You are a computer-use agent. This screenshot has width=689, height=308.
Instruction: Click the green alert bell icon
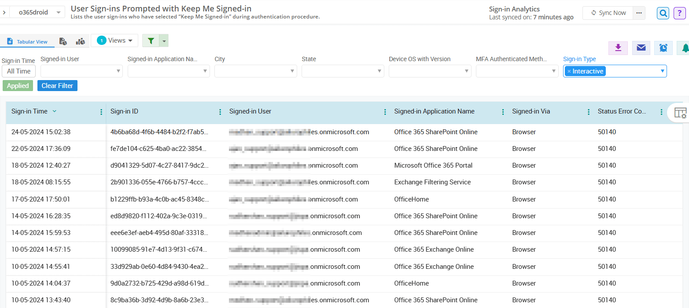685,48
